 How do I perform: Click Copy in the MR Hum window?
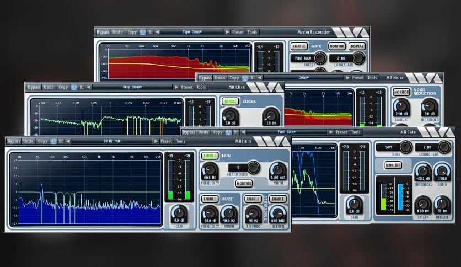tap(42, 141)
